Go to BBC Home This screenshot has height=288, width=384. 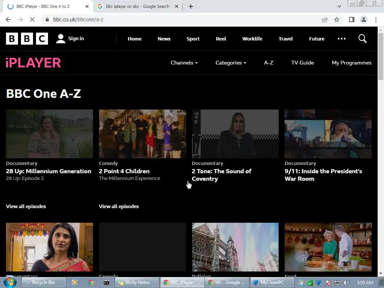click(x=135, y=39)
